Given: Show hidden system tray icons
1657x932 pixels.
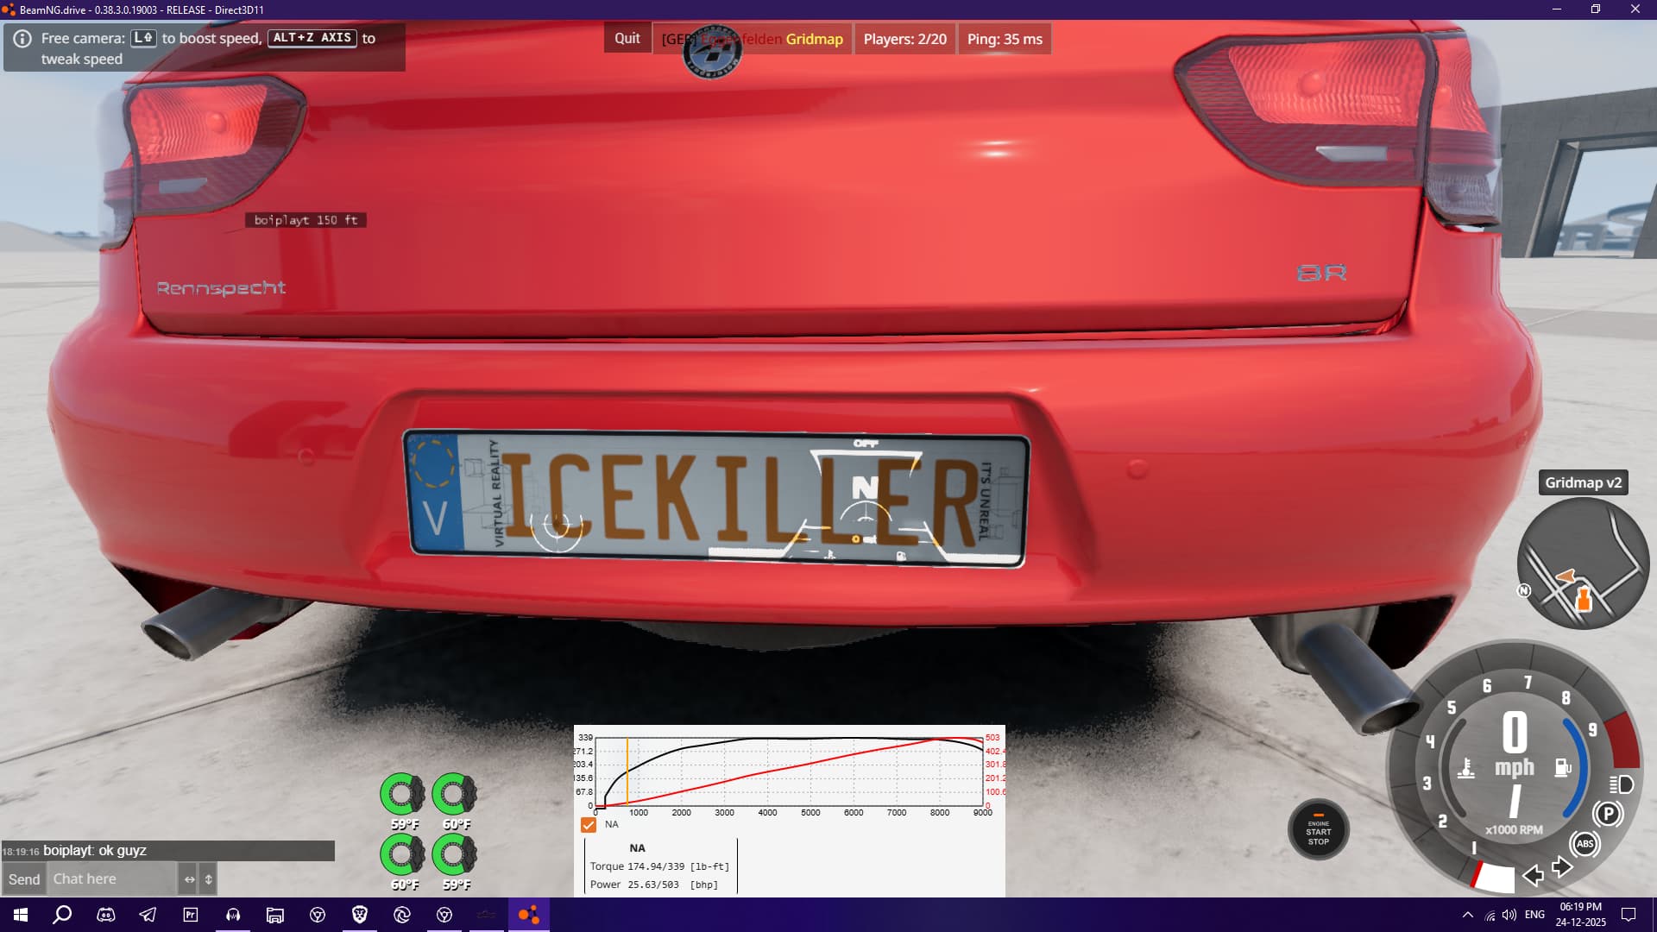Looking at the screenshot, I should point(1467,915).
